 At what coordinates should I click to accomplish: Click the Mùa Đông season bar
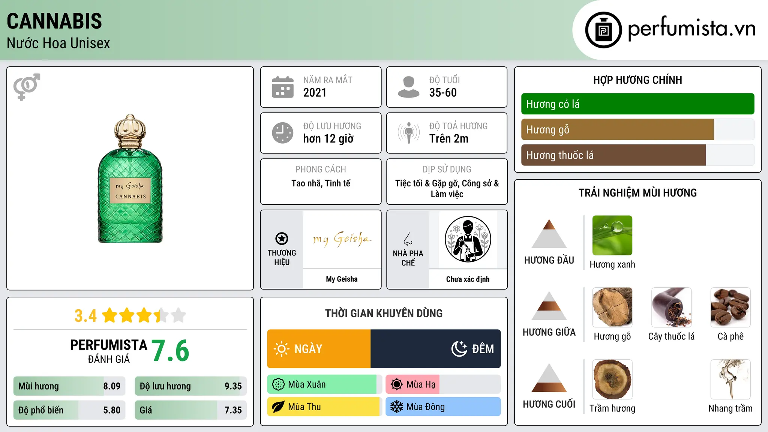tap(443, 407)
